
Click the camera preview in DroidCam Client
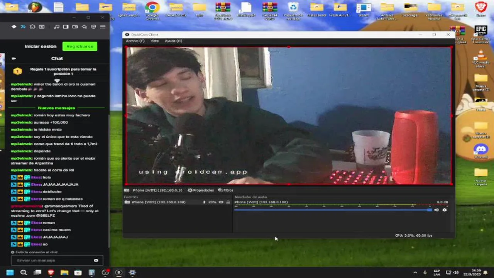289,116
